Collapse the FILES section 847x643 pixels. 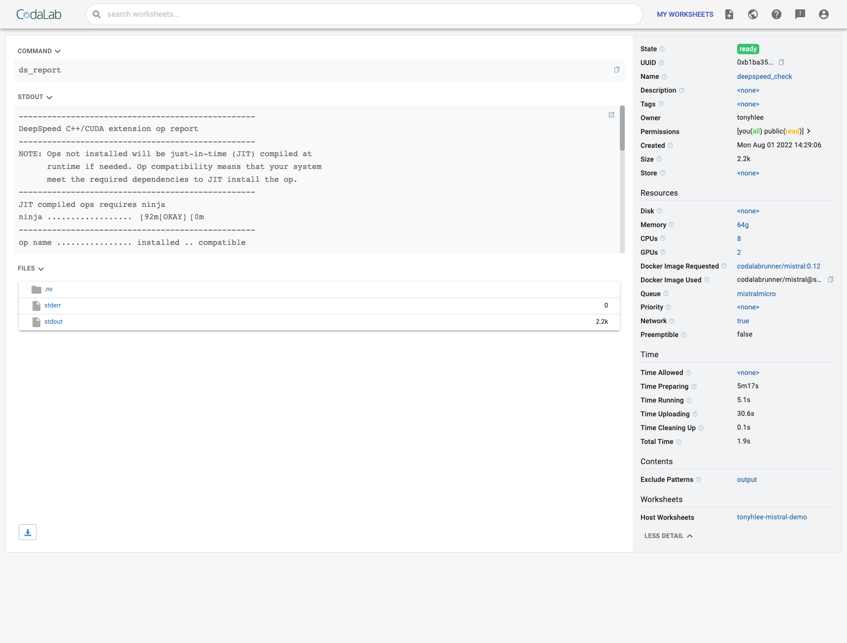pos(31,269)
